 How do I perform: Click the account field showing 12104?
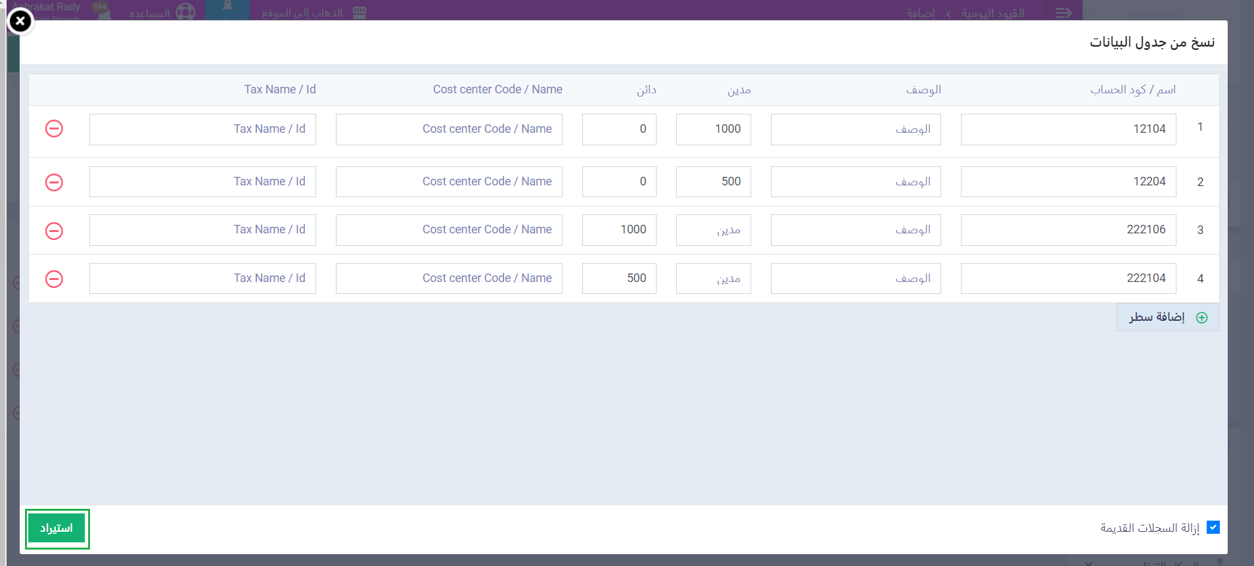point(1068,130)
